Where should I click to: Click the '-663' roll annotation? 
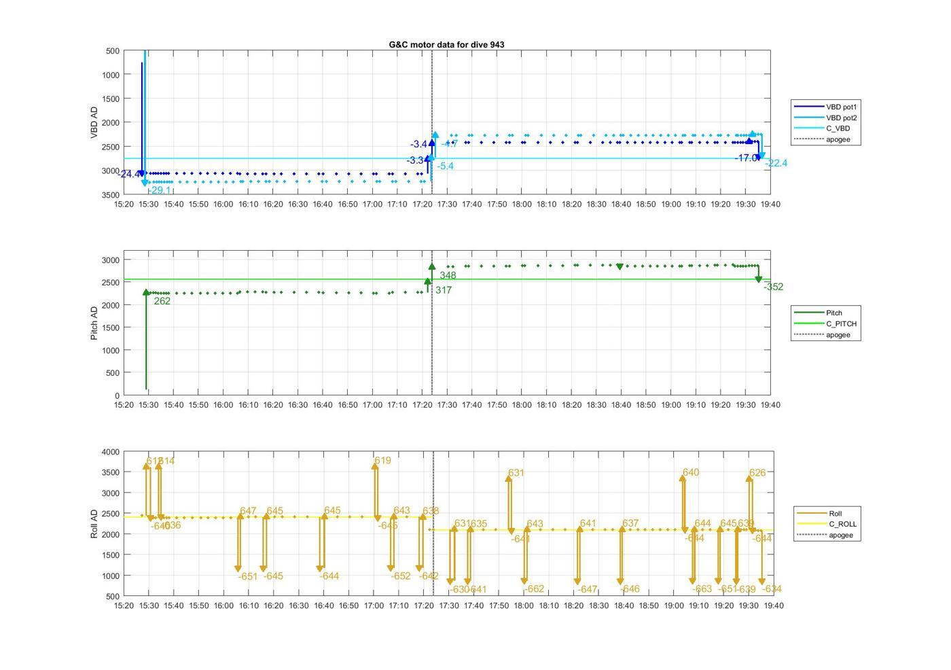coord(702,589)
